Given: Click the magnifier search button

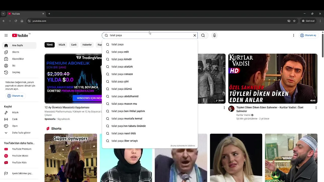Looking at the screenshot, I should 203,35.
